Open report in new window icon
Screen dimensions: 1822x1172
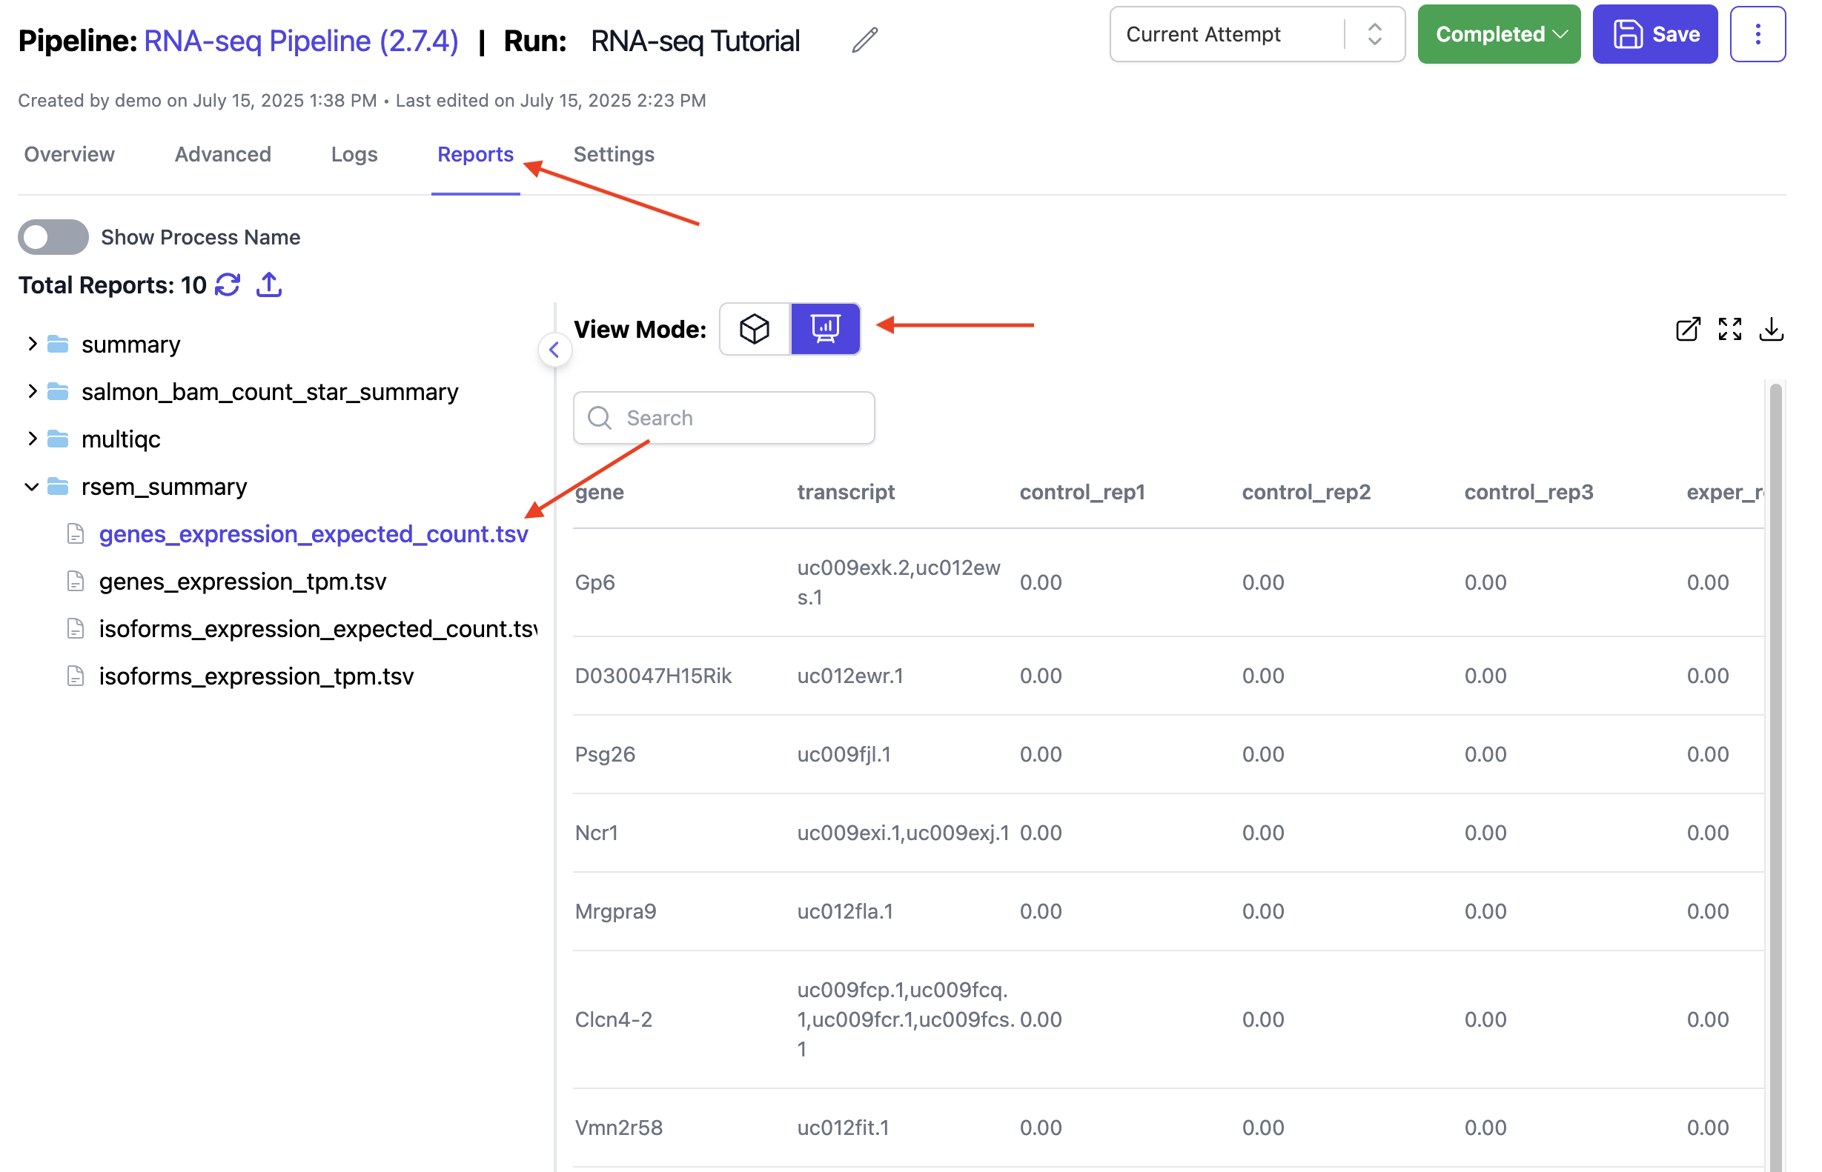click(1686, 329)
